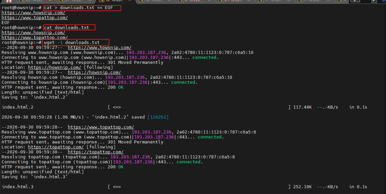The image size is (386, 194).
Task: Click IPv4 address in 'Resolving www.topattop.com' line
Action: (151, 132)
